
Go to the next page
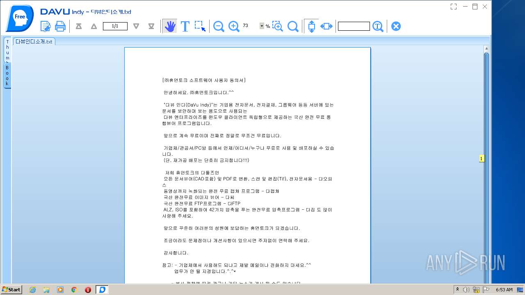(x=136, y=26)
